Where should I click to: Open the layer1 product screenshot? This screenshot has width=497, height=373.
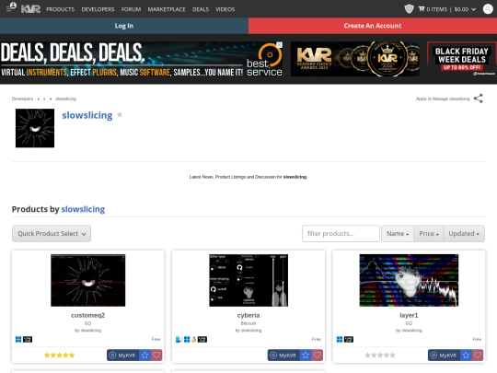tap(409, 280)
